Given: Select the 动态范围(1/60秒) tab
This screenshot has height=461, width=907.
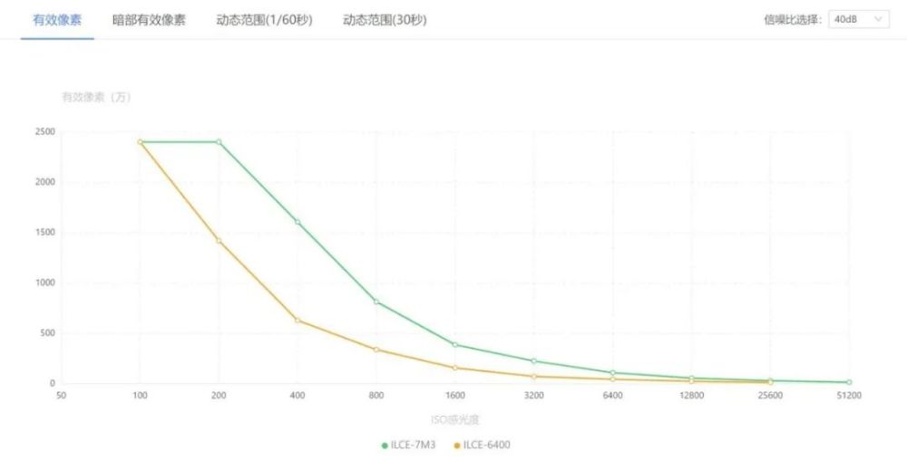Looking at the screenshot, I should [x=264, y=20].
